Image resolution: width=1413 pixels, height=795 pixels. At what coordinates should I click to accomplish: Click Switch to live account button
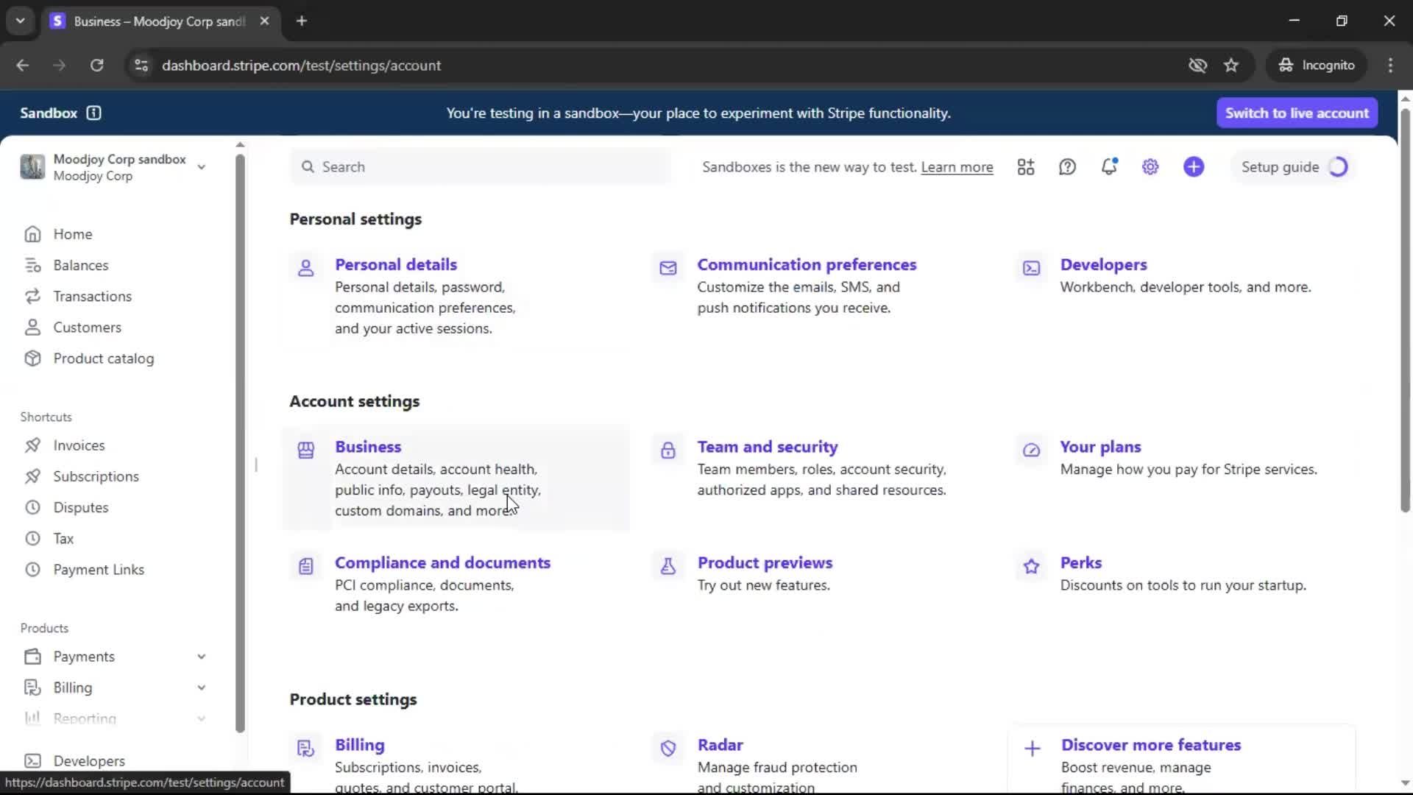(x=1297, y=113)
